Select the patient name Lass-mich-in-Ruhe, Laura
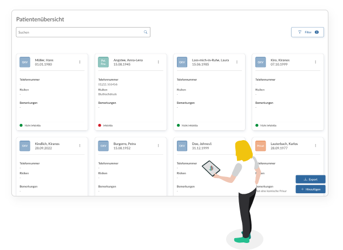This screenshot has height=250, width=343. coord(210,60)
